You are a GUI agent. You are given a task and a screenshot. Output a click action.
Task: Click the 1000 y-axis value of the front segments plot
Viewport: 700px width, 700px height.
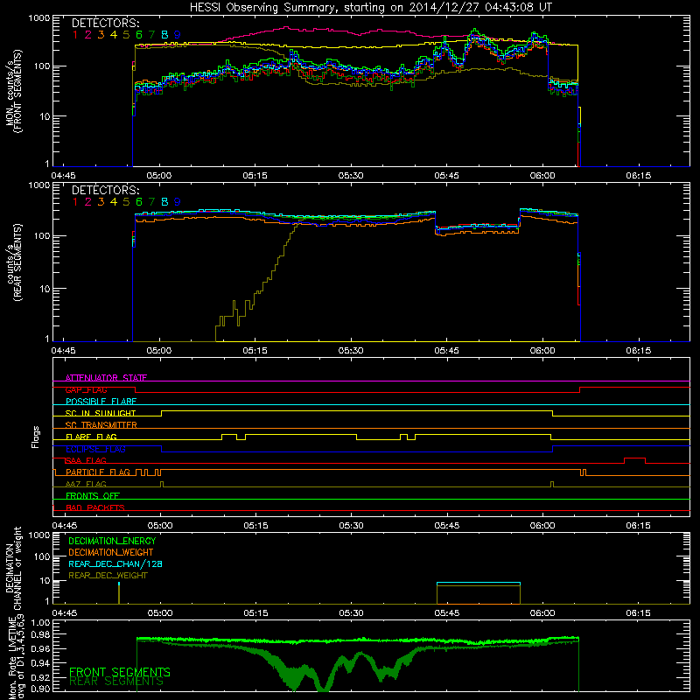click(38, 17)
